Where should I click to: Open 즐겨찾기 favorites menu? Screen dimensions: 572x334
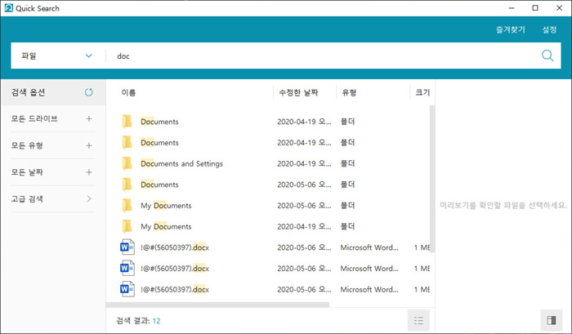(510, 29)
